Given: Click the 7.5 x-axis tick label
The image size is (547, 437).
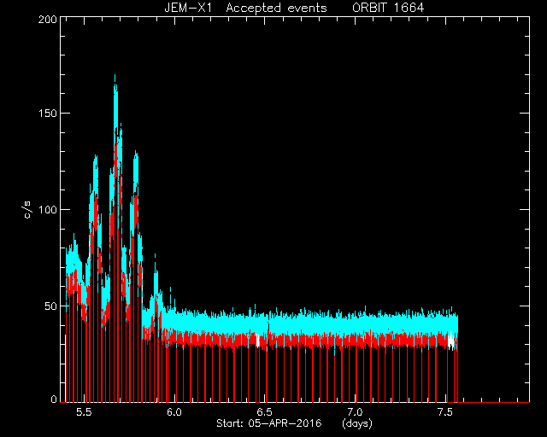Looking at the screenshot, I should (x=446, y=412).
